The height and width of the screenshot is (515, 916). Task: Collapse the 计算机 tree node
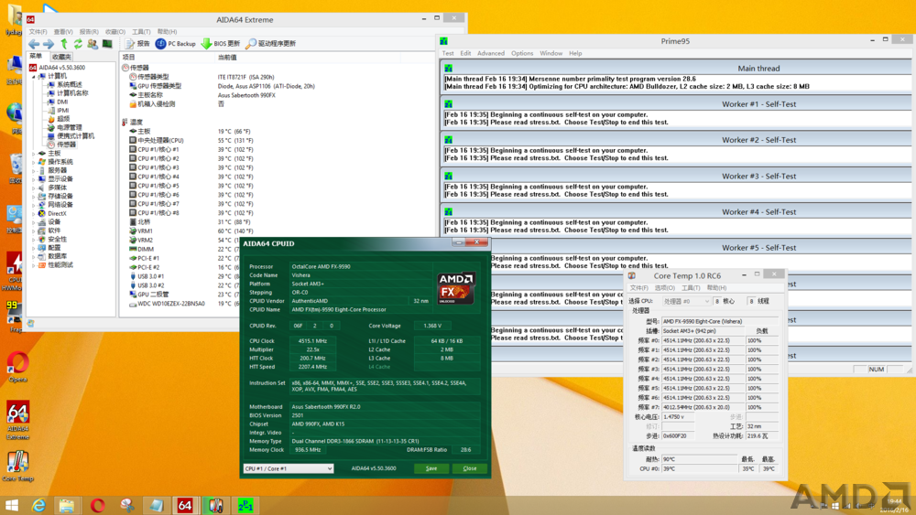coord(33,77)
